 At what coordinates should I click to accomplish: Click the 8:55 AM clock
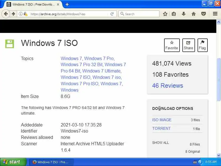pos(211,162)
